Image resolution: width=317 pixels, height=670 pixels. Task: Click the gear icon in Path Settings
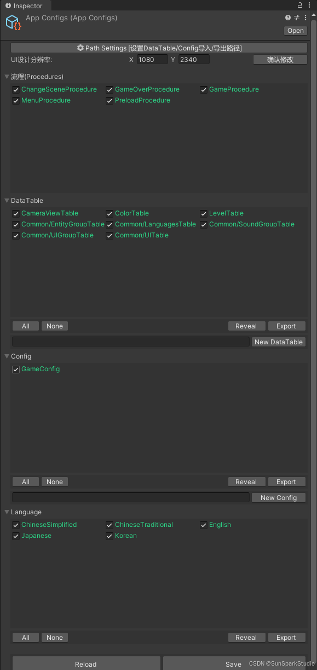point(80,48)
